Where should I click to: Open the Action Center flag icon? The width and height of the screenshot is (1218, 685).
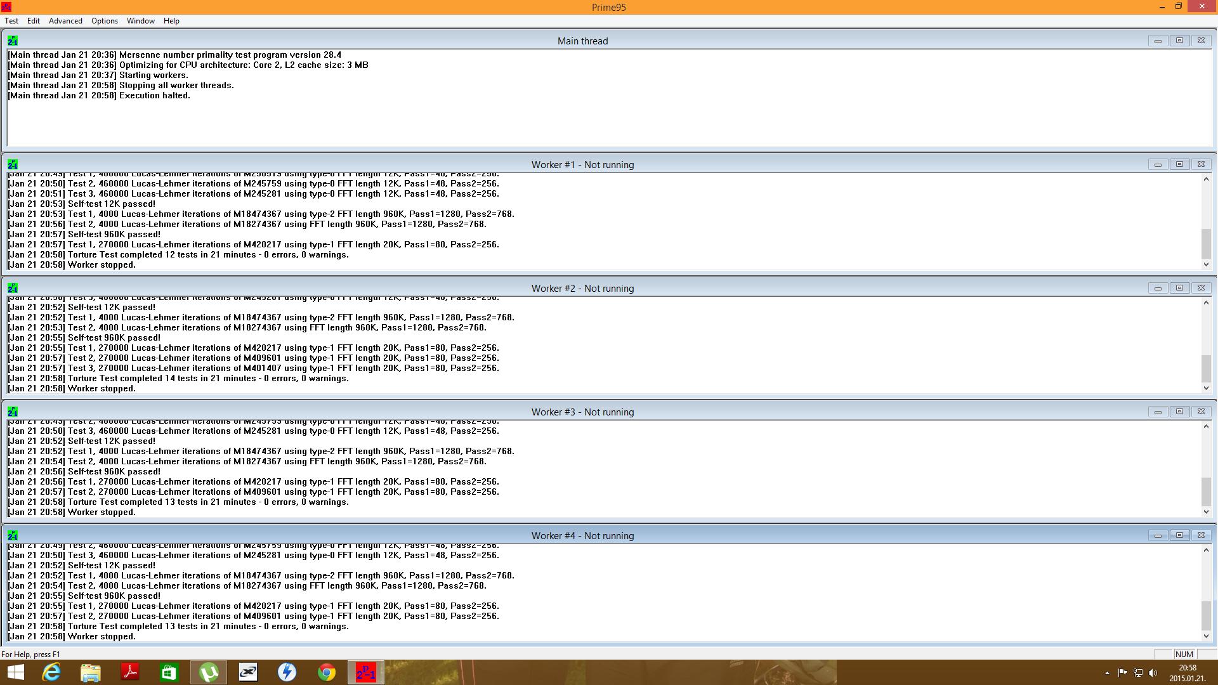1122,673
